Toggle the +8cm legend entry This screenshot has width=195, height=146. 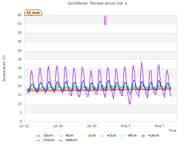[x=129, y=135]
